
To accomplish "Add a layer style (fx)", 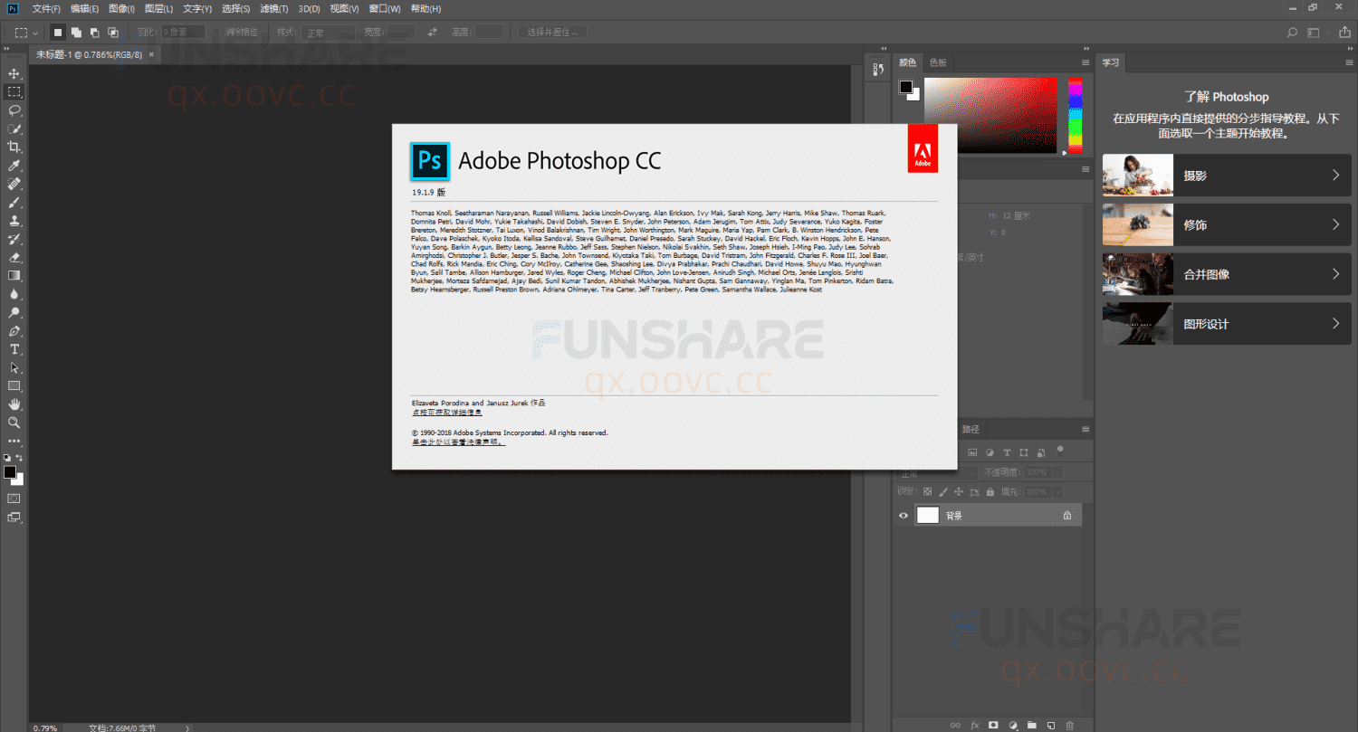I will point(975,725).
